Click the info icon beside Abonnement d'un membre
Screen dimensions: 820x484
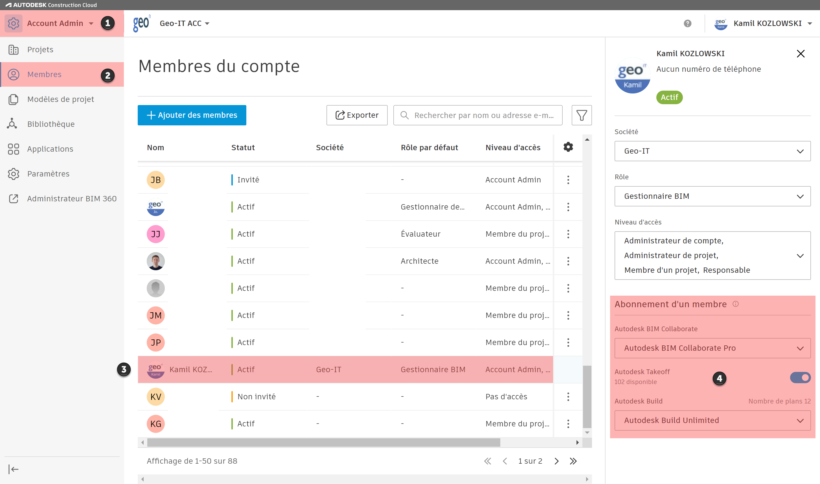click(x=736, y=304)
